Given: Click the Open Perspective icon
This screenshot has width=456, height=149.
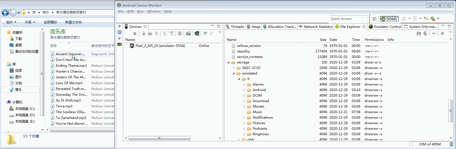Looking at the screenshot, I should (x=374, y=19).
